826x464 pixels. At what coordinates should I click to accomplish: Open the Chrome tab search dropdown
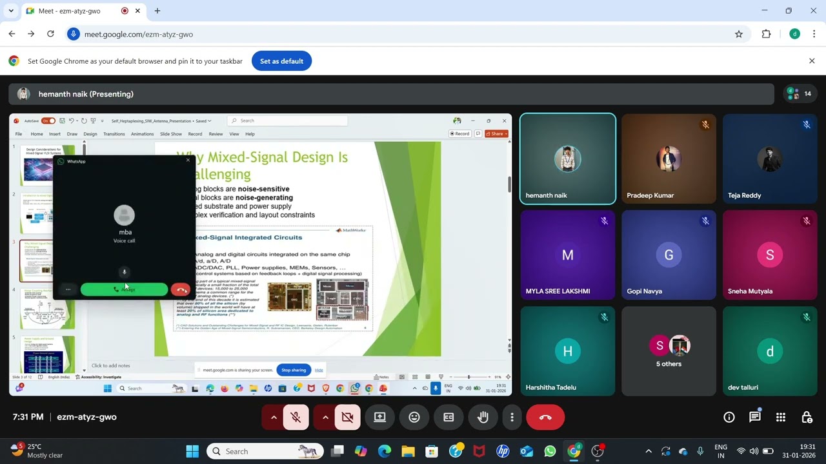point(11,11)
